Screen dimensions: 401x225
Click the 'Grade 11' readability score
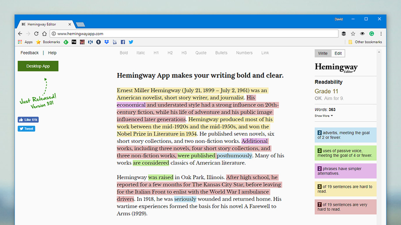coord(326,91)
